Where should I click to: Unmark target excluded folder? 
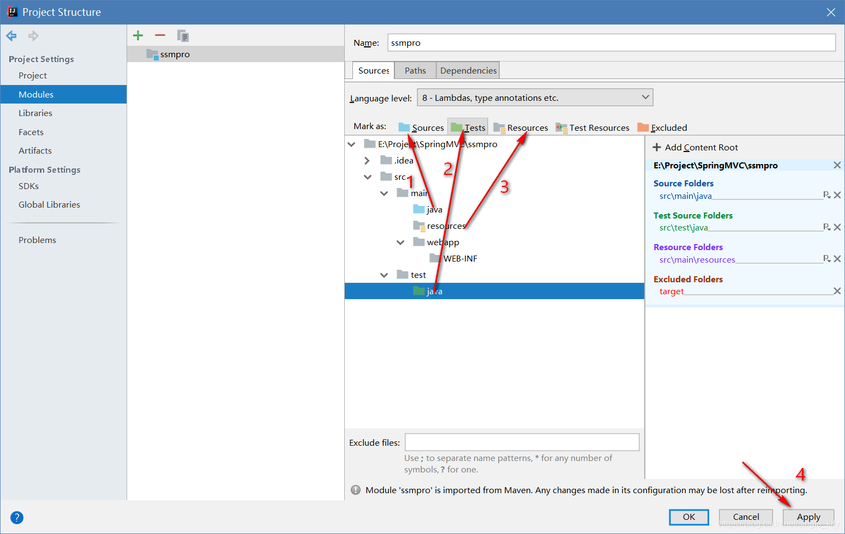pyautogui.click(x=837, y=291)
